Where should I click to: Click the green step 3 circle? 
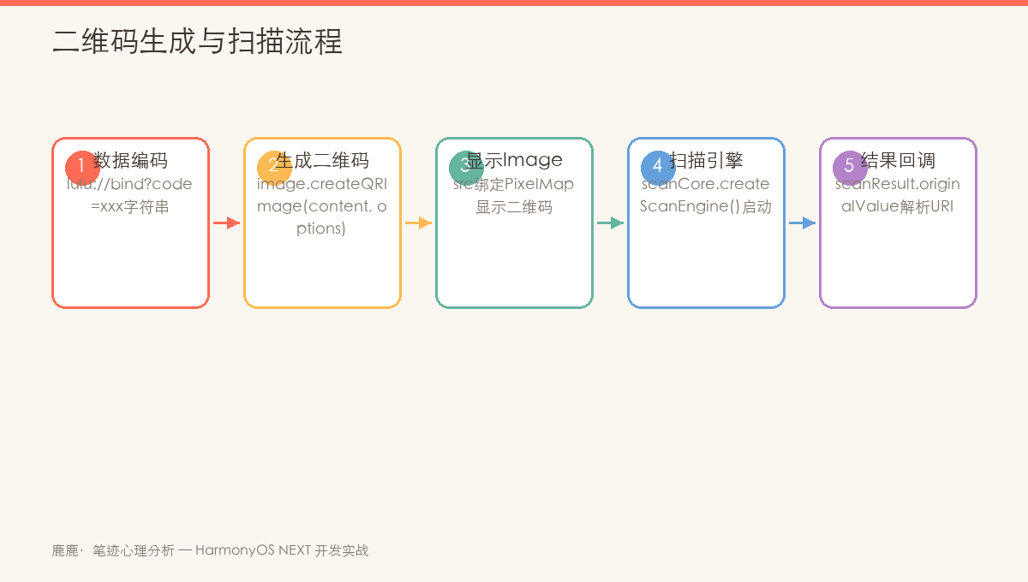pos(466,166)
